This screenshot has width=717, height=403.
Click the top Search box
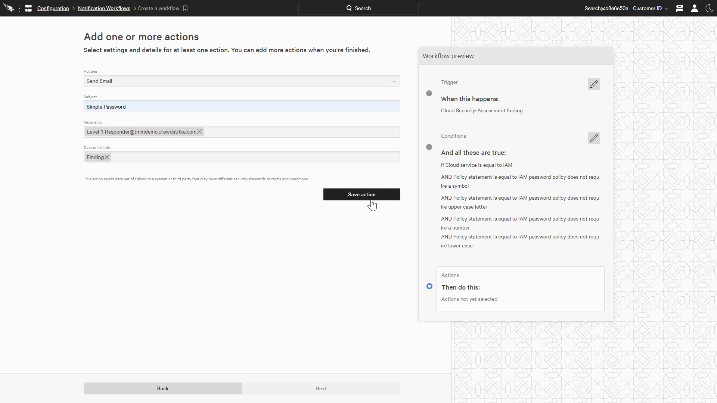click(358, 8)
